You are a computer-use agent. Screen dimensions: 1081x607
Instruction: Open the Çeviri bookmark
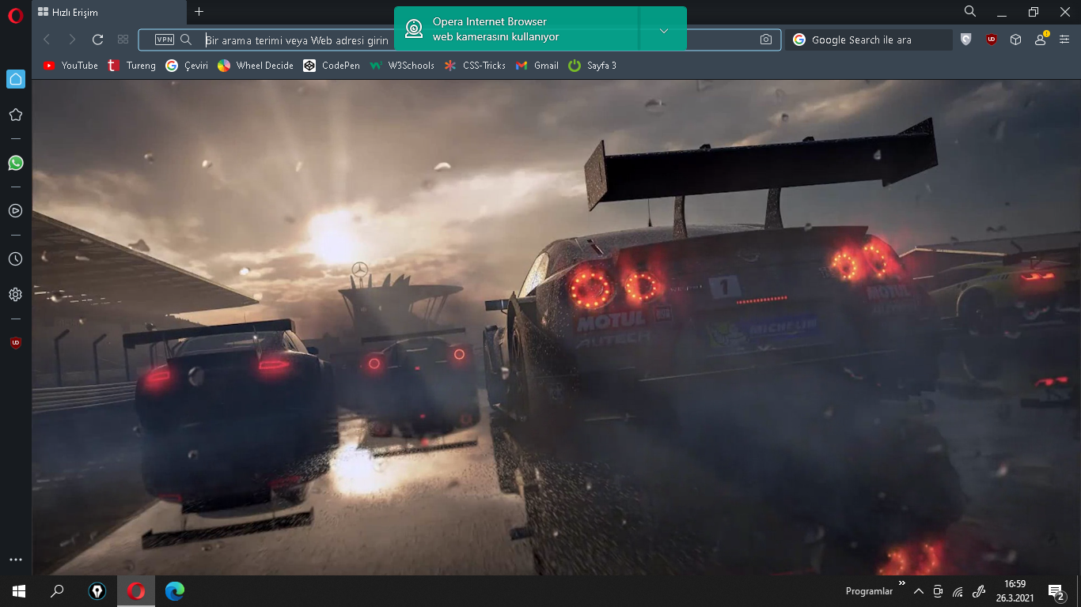[187, 66]
